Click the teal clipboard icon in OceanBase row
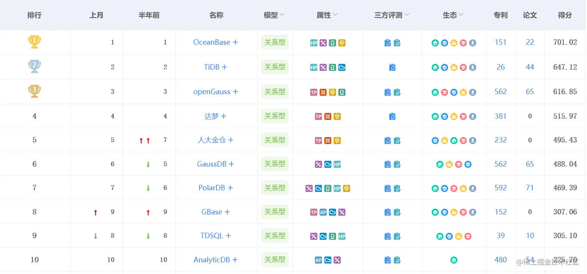Image resolution: width=587 pixels, height=274 pixels. point(397,43)
